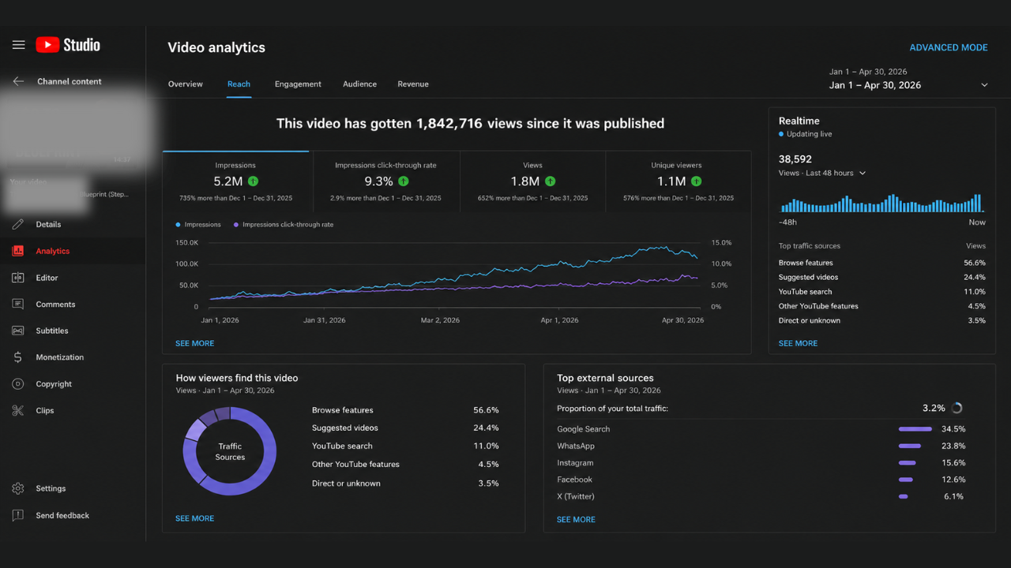Open the date range dropdown chevron
The width and height of the screenshot is (1011, 568).
(984, 85)
